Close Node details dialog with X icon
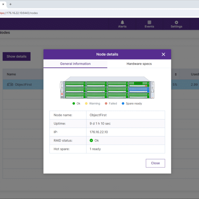199x199 pixels. click(x=163, y=54)
